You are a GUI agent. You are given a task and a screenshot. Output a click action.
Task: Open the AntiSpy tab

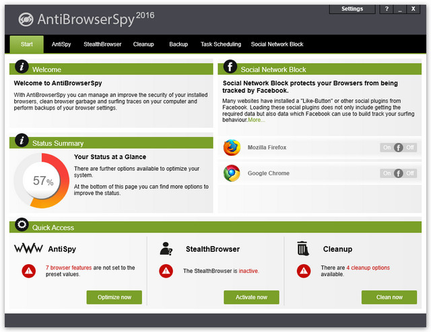pos(61,44)
